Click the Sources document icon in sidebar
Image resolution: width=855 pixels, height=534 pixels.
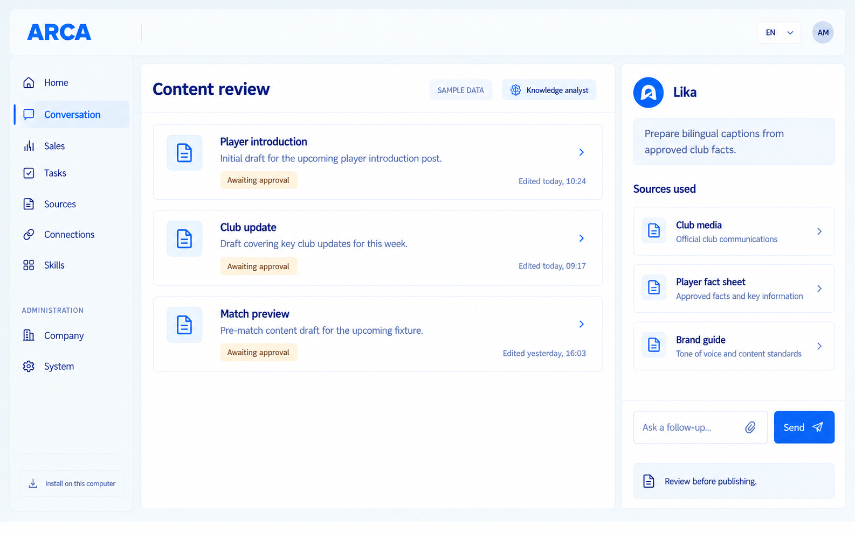pyautogui.click(x=29, y=204)
